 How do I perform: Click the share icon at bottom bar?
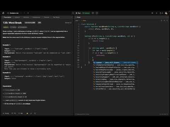tap(31, 113)
